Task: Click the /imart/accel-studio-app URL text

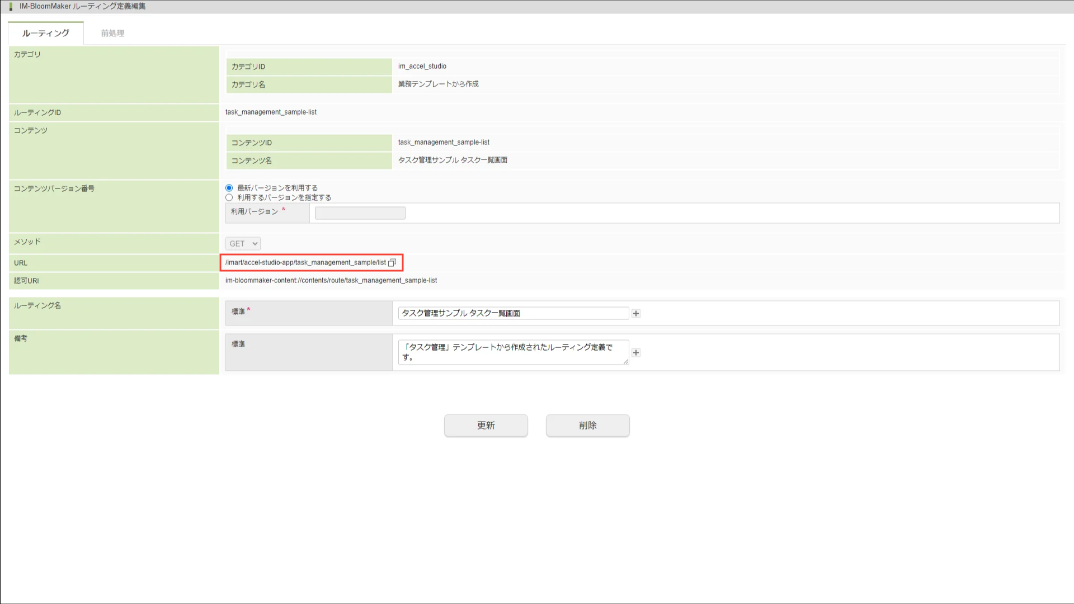Action: (x=305, y=263)
